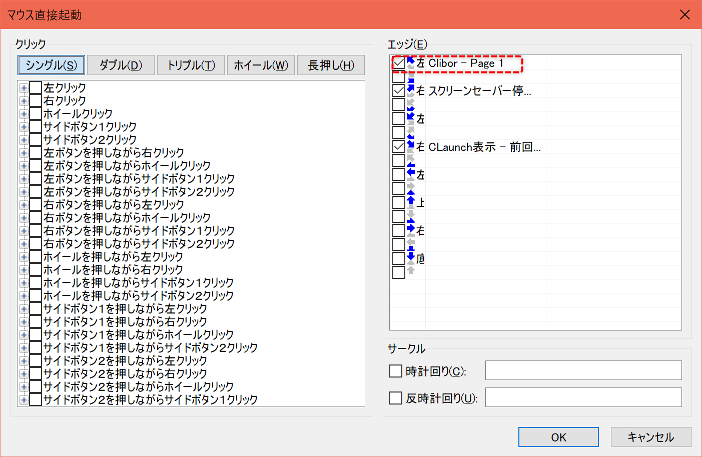The width and height of the screenshot is (702, 457).
Task: Select サイドボタン1を押しながら右クリック label
Action: click(125, 321)
